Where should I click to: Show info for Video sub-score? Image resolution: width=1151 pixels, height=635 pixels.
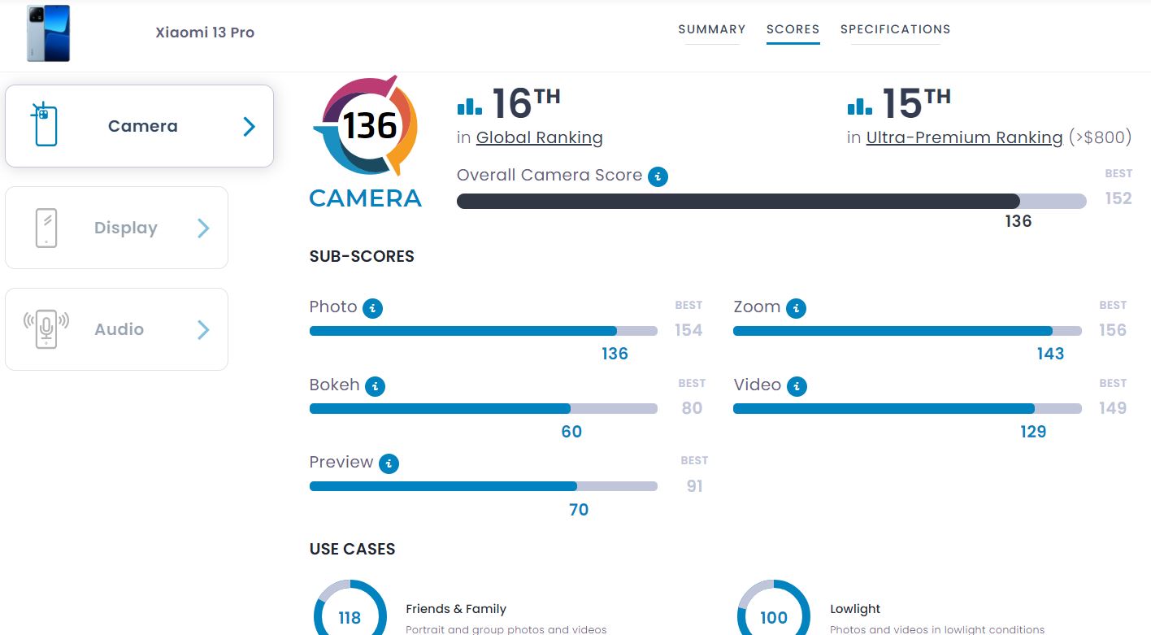tap(797, 386)
